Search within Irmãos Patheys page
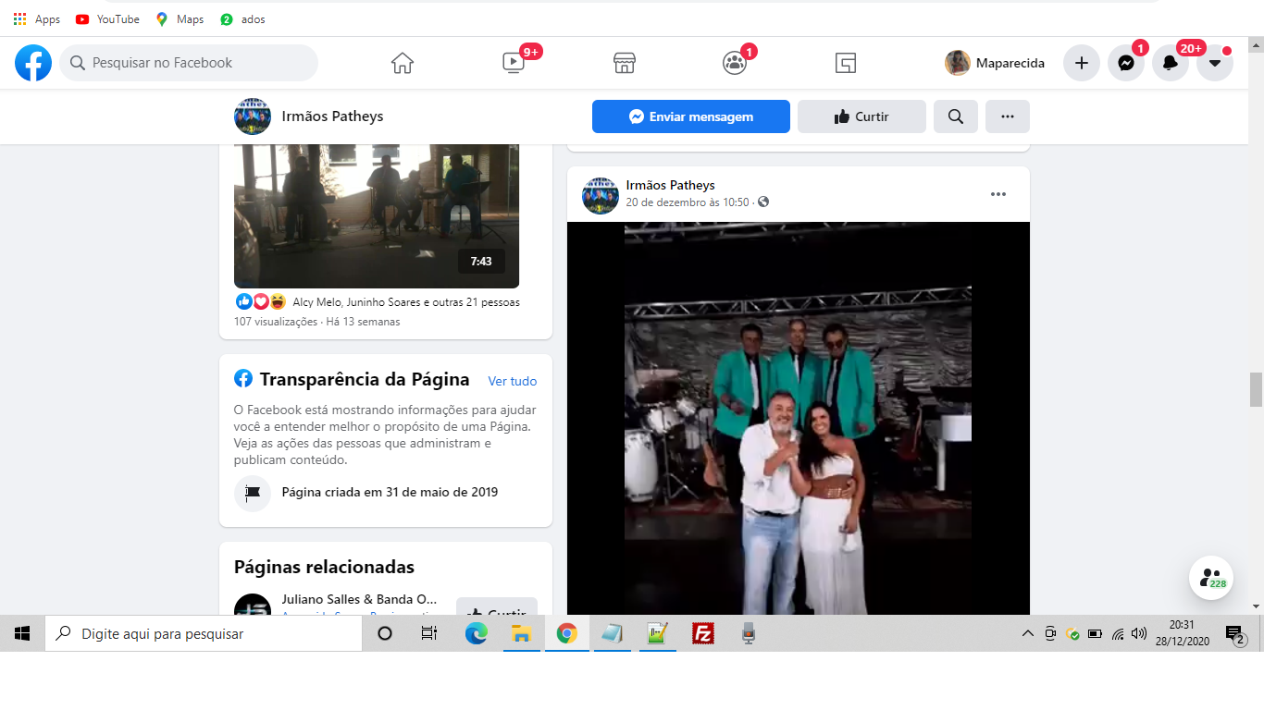The width and height of the screenshot is (1264, 710). [x=956, y=116]
